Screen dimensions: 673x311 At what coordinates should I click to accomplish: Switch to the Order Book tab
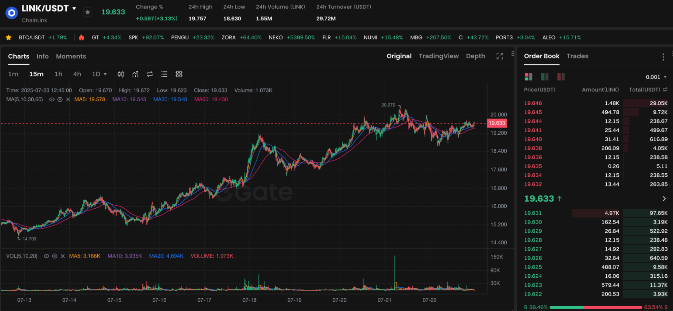(542, 56)
